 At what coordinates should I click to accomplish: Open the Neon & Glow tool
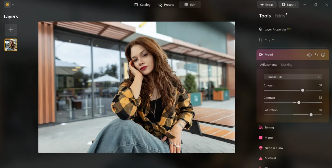[x=274, y=148]
